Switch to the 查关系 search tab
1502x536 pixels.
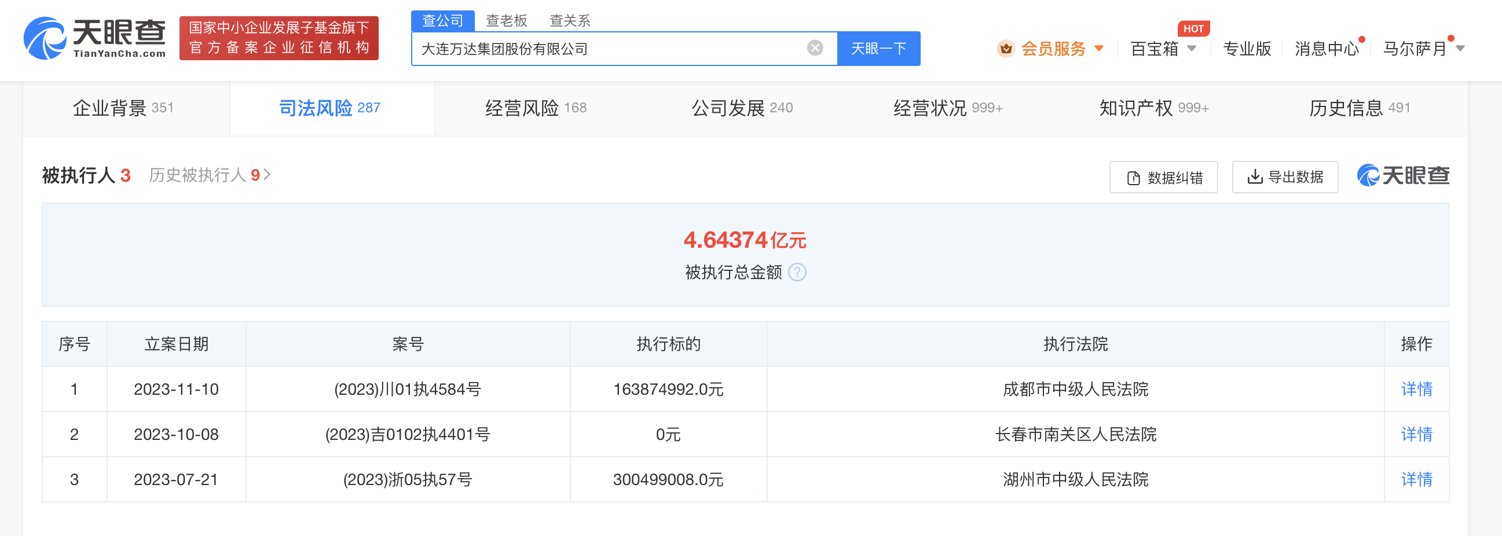[570, 21]
